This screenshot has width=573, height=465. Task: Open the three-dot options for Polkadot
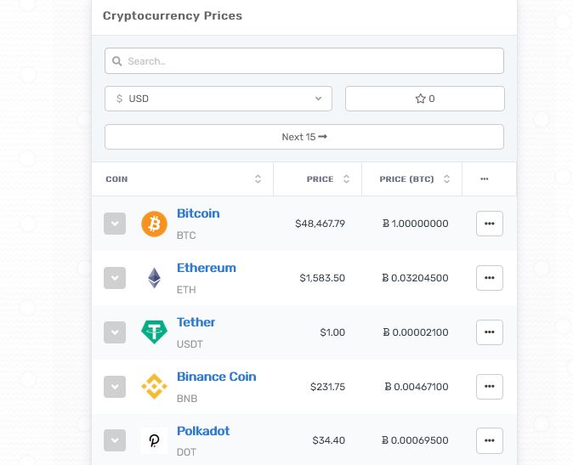tap(490, 440)
